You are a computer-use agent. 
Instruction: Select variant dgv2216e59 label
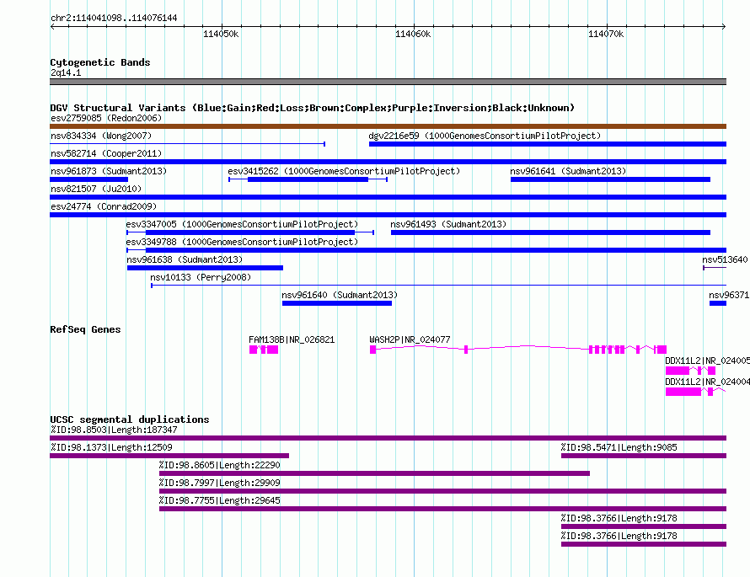[485, 136]
